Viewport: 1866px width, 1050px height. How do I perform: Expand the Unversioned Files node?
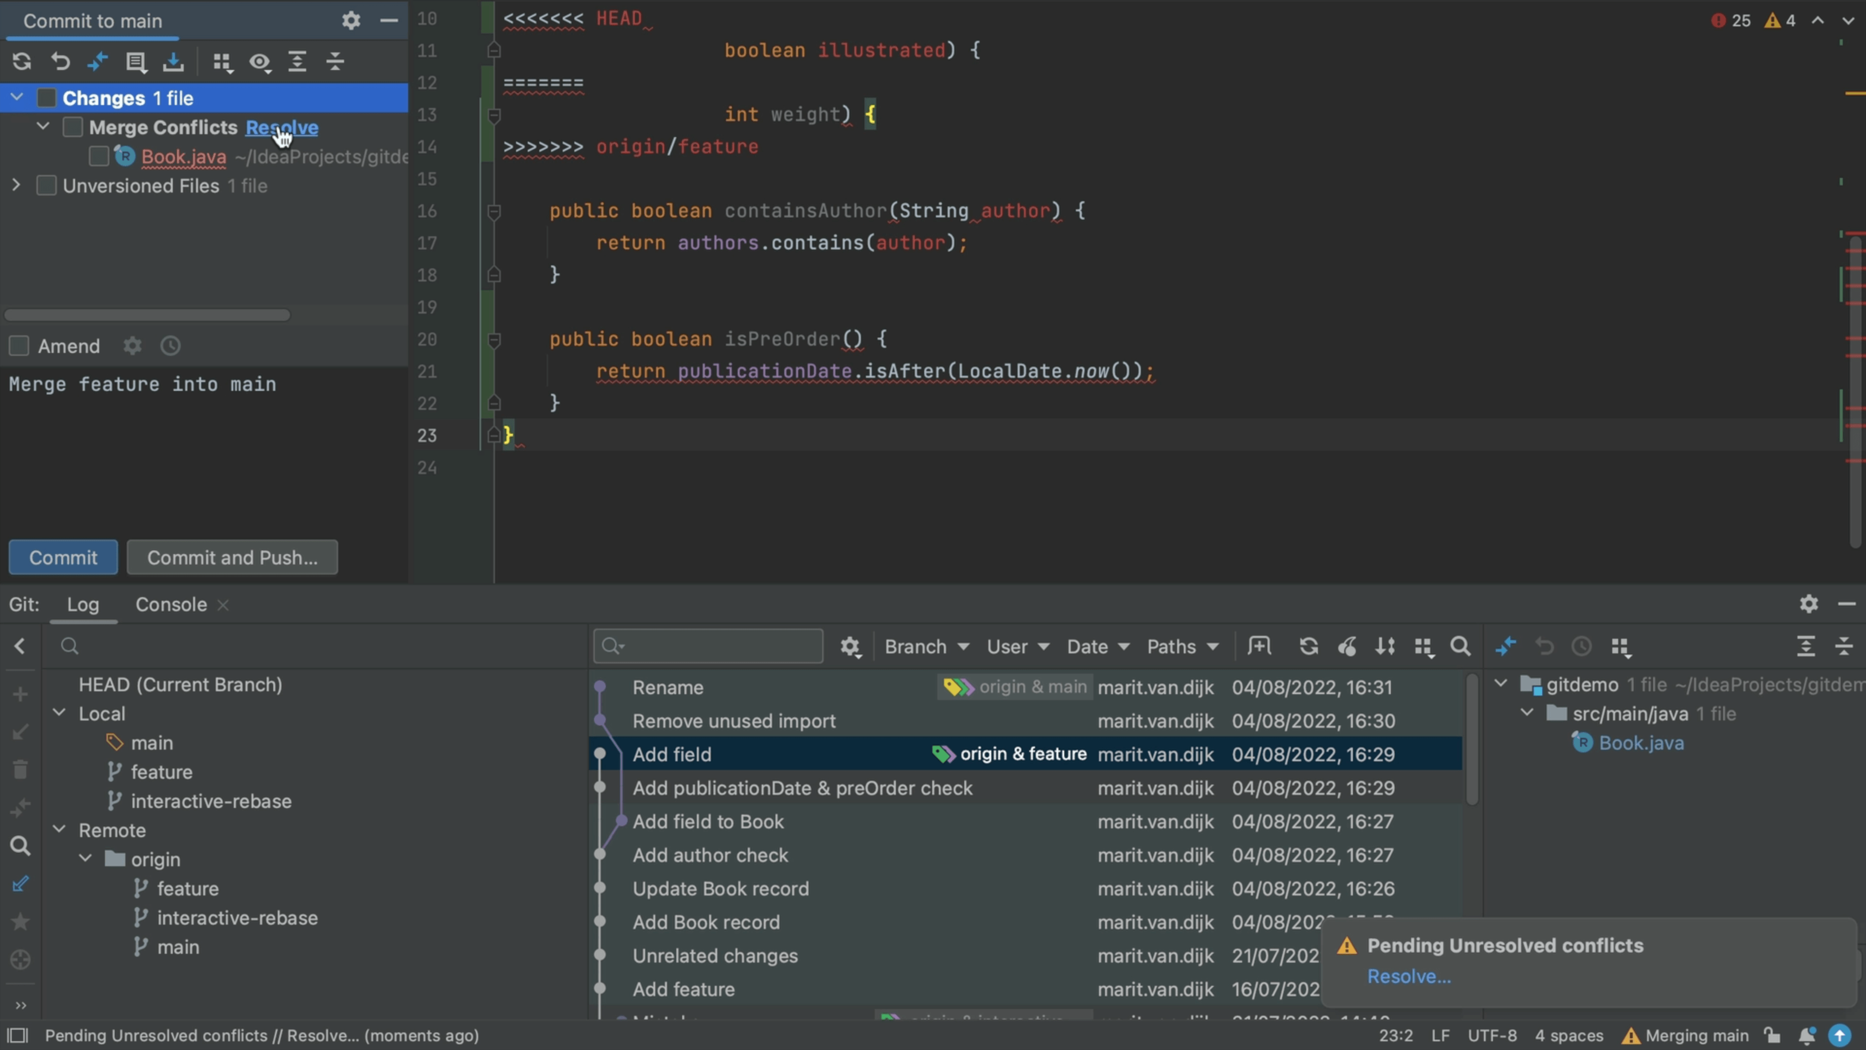pyautogui.click(x=15, y=186)
